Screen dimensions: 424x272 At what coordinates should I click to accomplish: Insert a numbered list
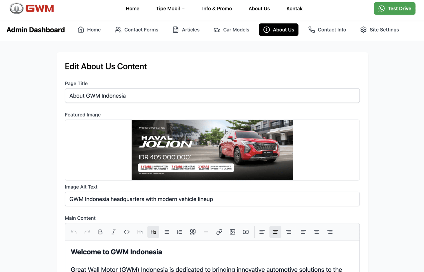click(180, 232)
